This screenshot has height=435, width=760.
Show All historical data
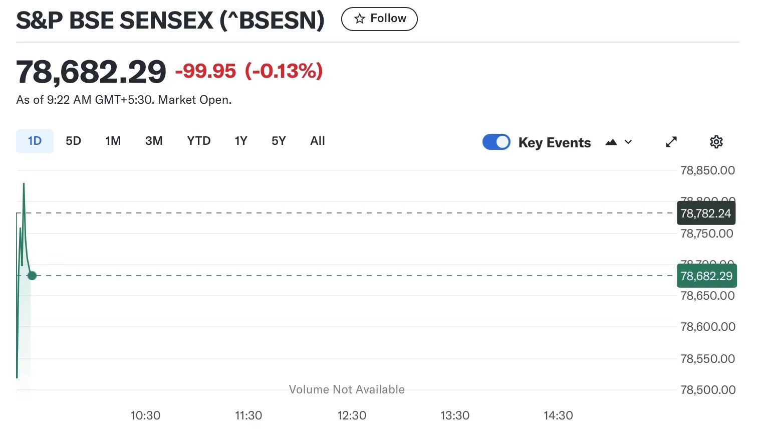(x=318, y=141)
